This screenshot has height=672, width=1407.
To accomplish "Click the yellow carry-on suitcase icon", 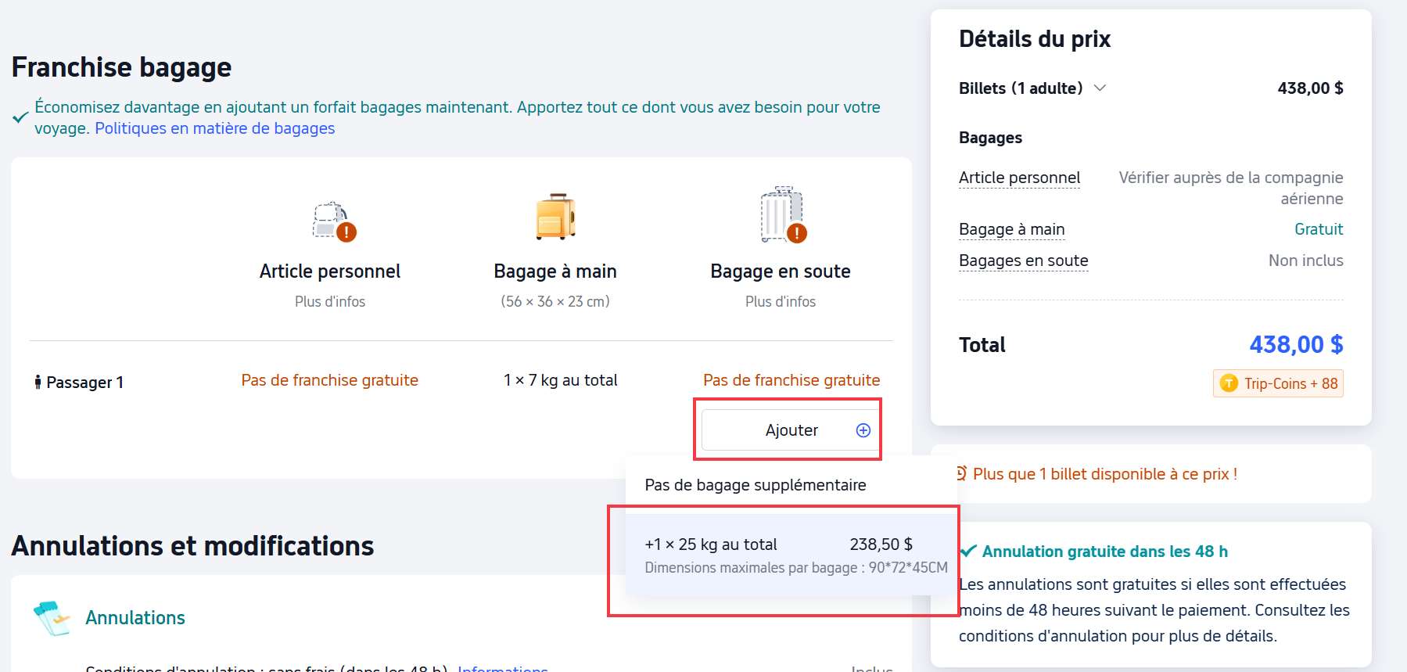I will pos(555,216).
